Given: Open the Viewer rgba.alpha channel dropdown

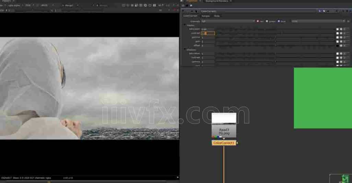Looking at the screenshot, I should tap(15, 5).
